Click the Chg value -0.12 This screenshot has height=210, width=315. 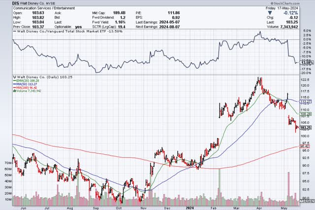pyautogui.click(x=294, y=18)
